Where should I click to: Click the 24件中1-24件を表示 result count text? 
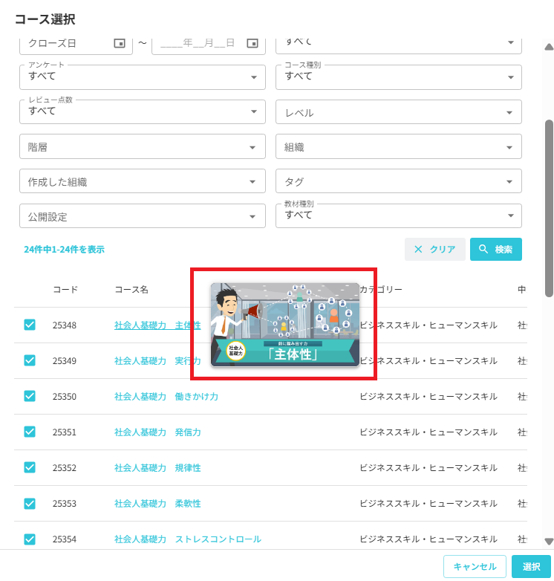click(x=64, y=250)
